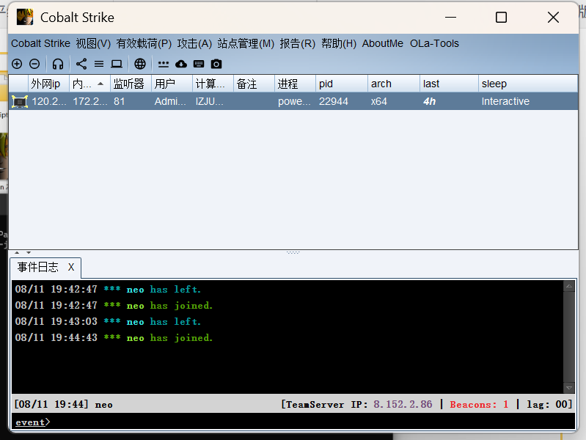Screen dimensions: 586x440
Task: Click event log scrollbar down arrow
Action: click(x=569, y=388)
